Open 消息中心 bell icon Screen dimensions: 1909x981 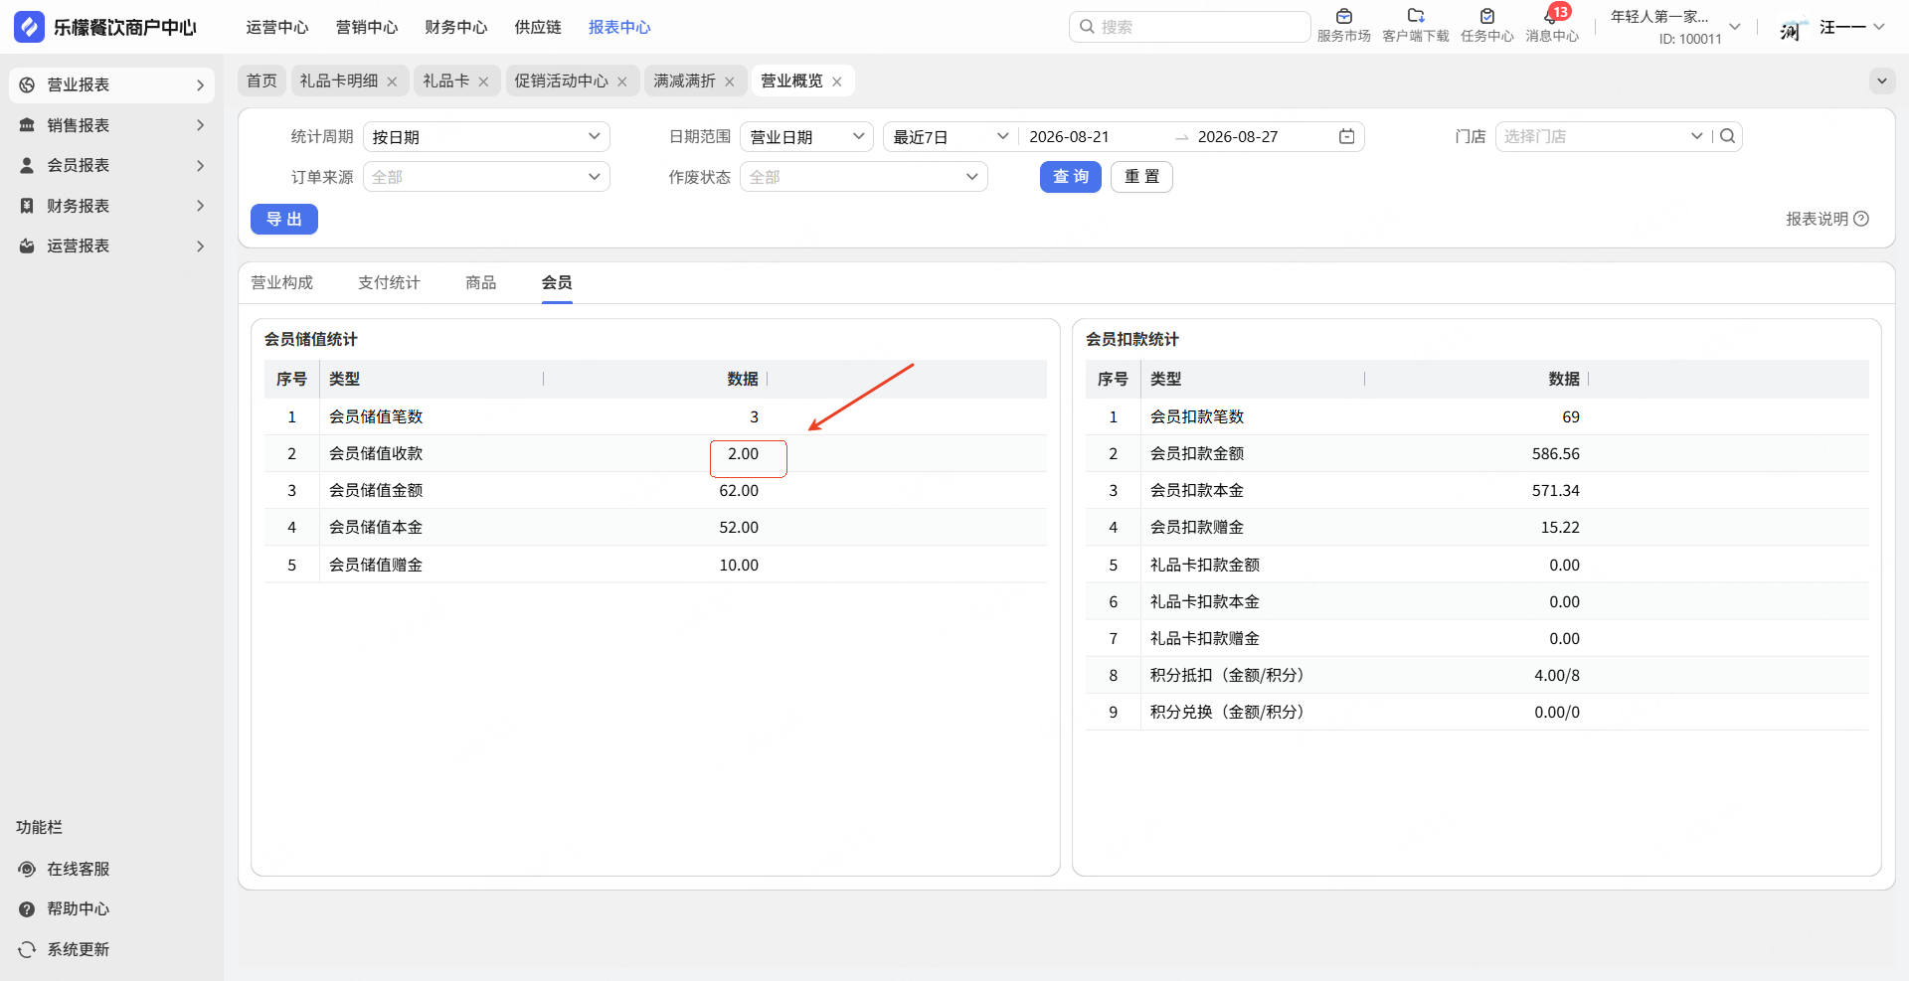coord(1550,16)
